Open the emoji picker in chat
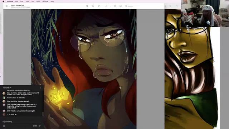 4,126
